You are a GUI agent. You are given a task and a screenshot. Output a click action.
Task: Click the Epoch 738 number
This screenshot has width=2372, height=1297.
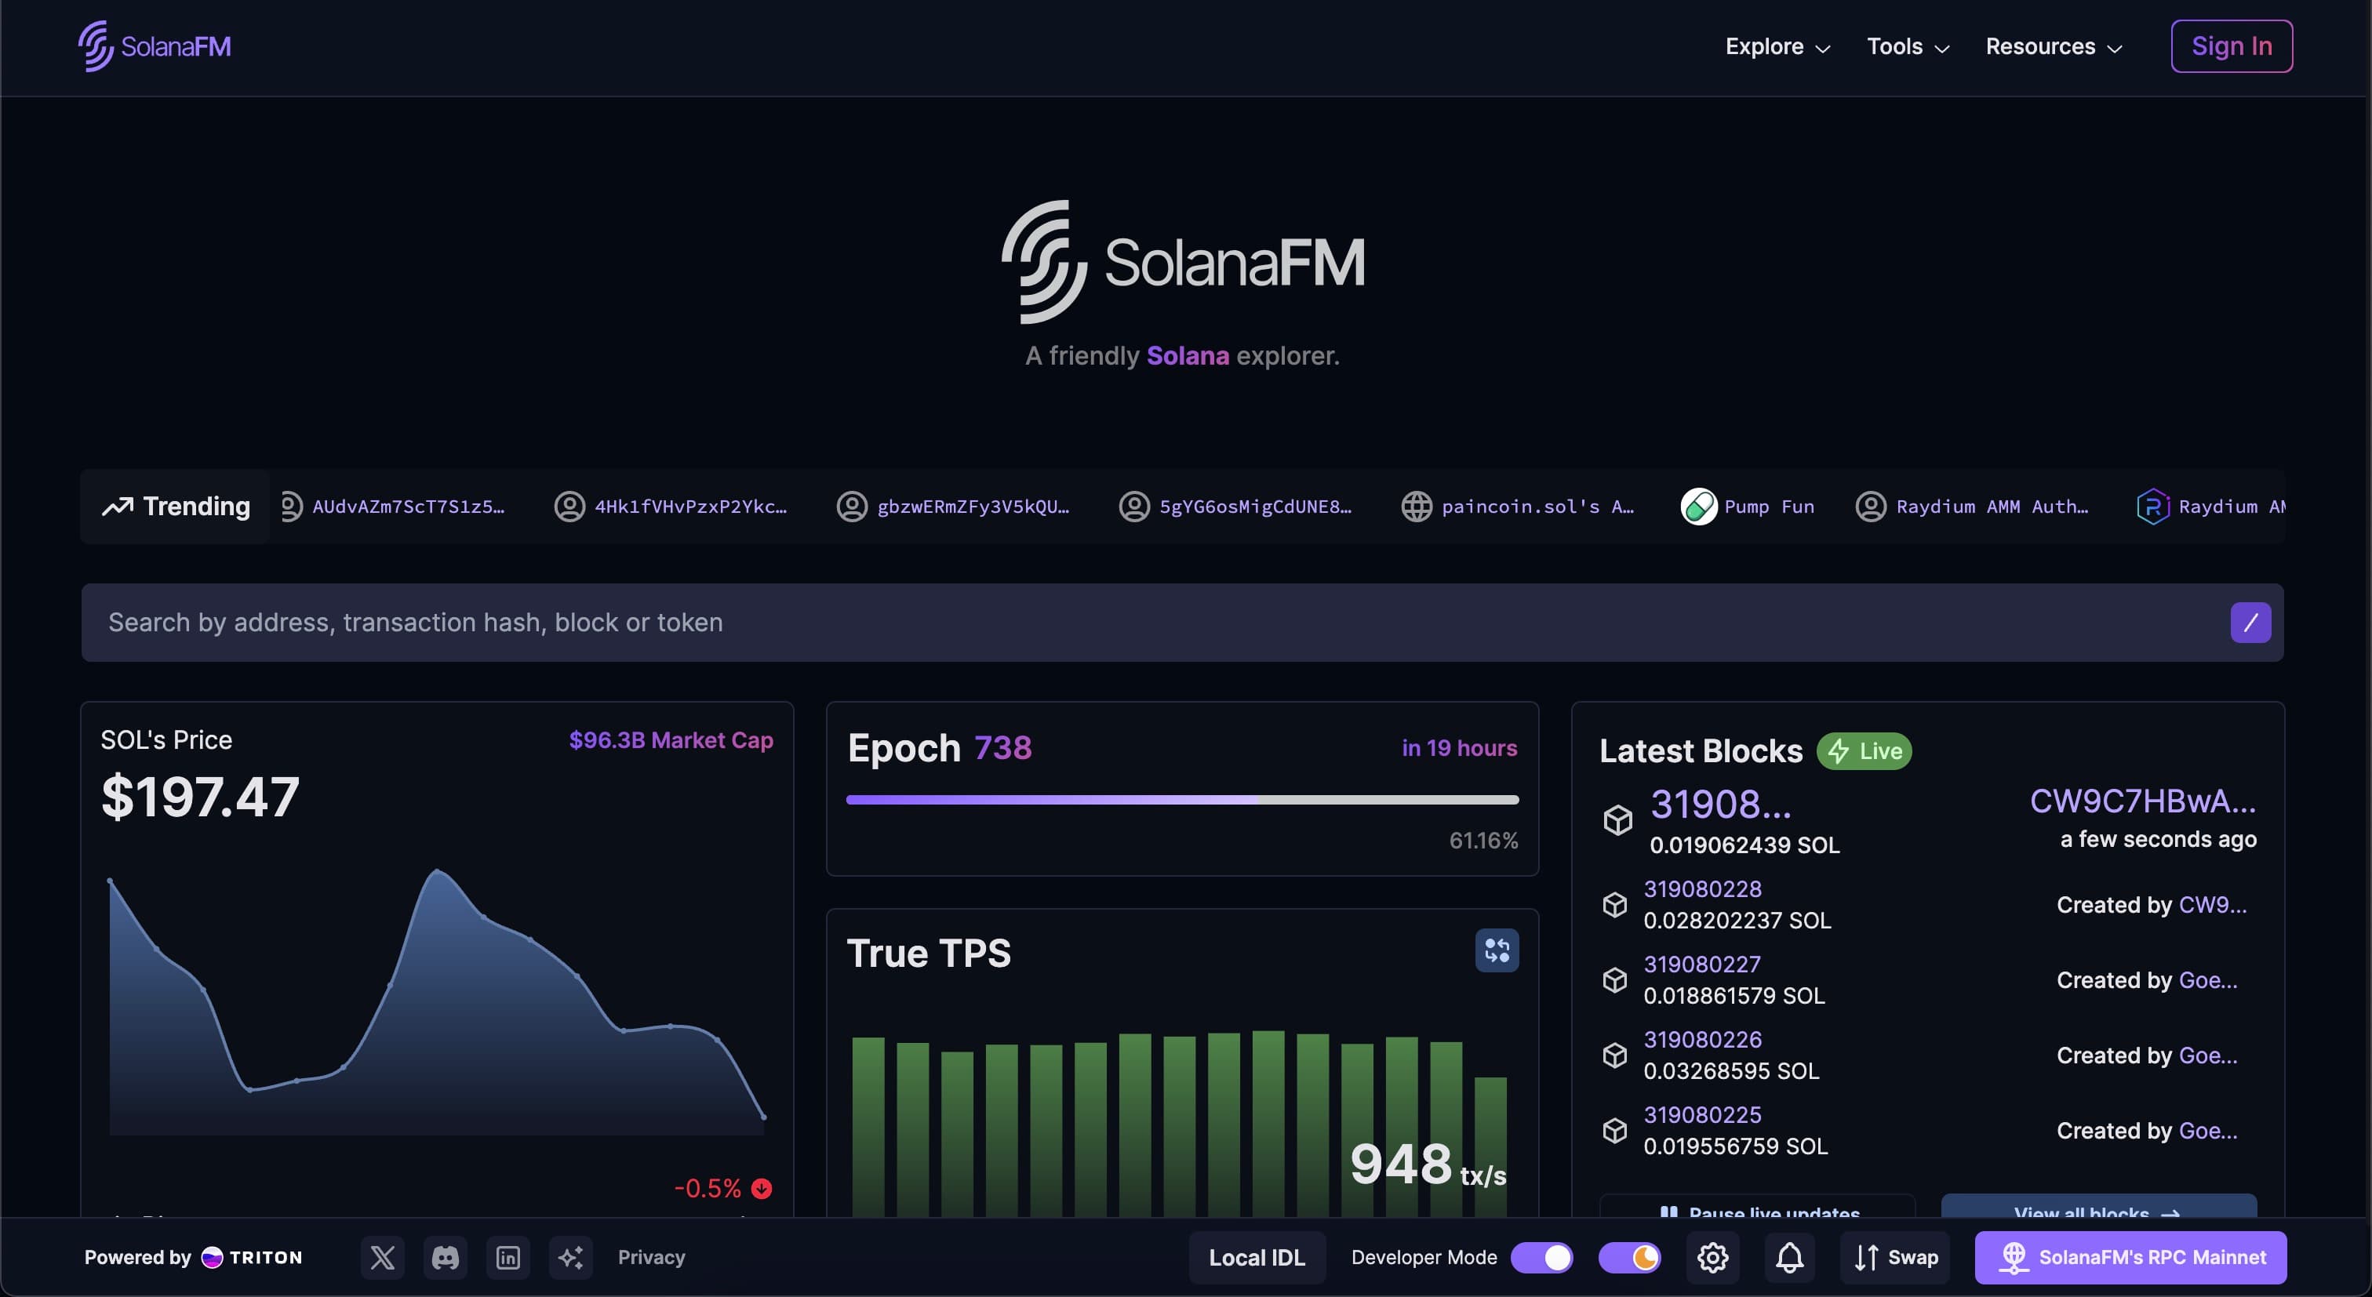[x=1002, y=748]
